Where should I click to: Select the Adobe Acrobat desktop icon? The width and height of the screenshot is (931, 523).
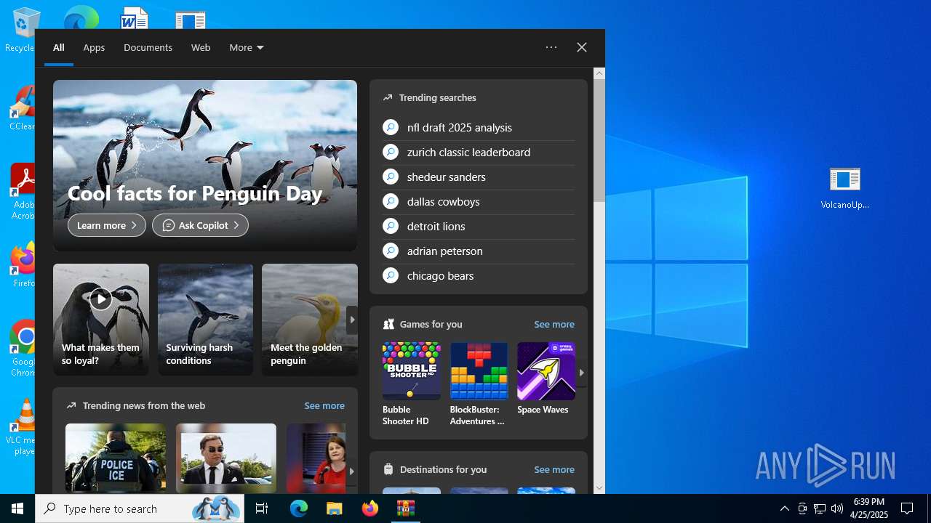click(22, 192)
